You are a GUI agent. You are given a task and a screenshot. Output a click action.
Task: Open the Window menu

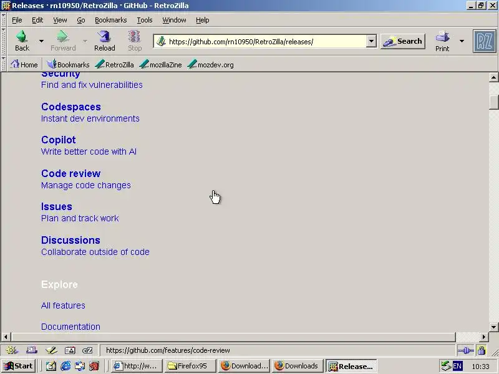174,20
